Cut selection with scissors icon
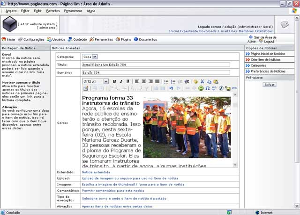 202,81
